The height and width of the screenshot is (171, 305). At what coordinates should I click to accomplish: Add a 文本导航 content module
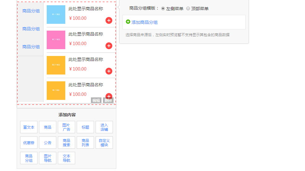pyautogui.click(x=67, y=158)
